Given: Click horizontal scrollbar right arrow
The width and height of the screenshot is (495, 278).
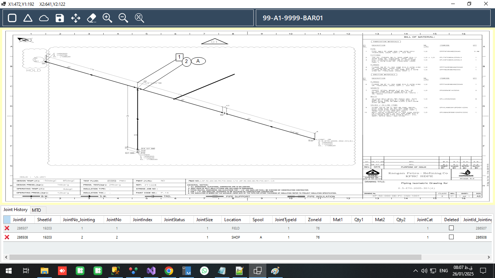Looking at the screenshot, I should point(489,257).
